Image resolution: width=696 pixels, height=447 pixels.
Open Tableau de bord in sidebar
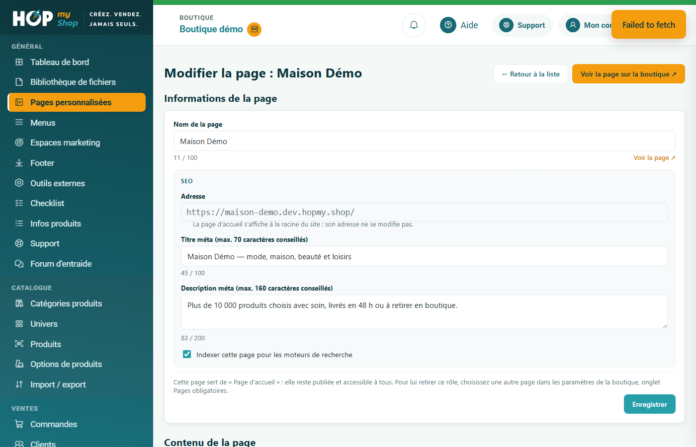point(77,62)
